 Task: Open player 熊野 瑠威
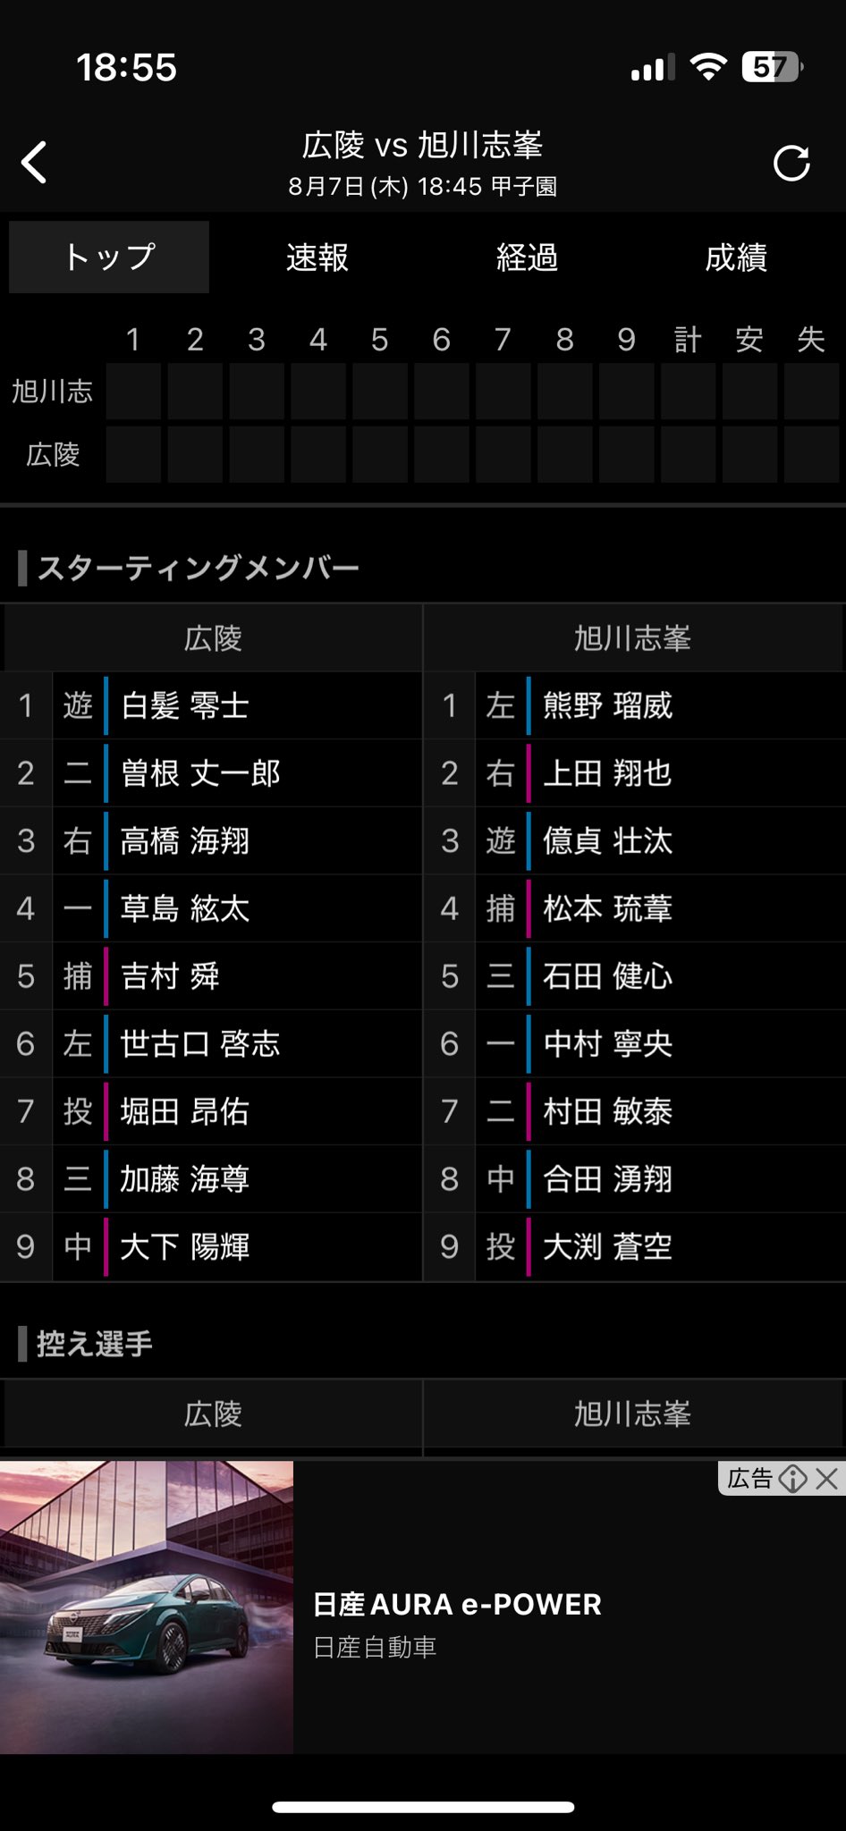pyautogui.click(x=608, y=706)
